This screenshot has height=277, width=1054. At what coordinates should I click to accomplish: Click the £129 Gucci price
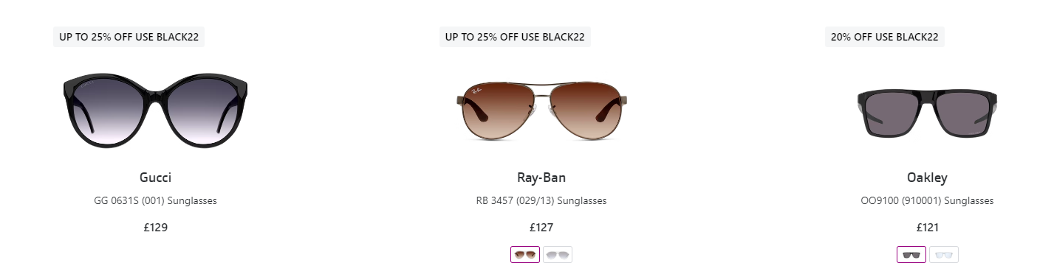[x=155, y=227]
